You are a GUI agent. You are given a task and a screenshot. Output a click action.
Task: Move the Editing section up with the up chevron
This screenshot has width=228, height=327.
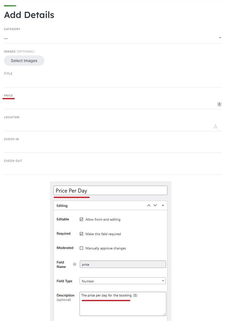[148, 205]
